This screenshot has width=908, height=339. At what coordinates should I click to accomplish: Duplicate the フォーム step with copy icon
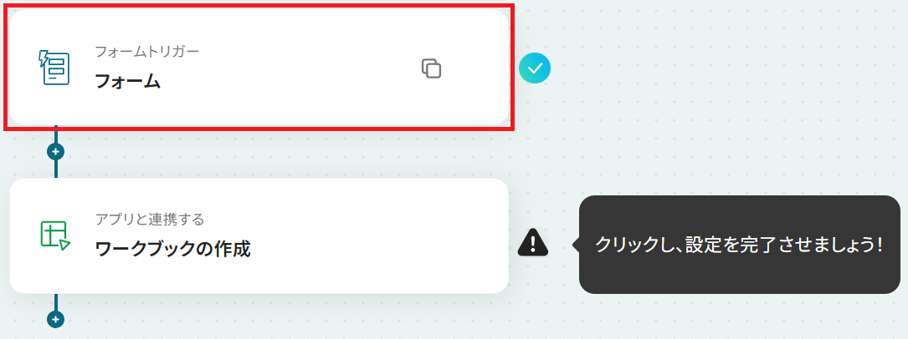click(x=432, y=68)
